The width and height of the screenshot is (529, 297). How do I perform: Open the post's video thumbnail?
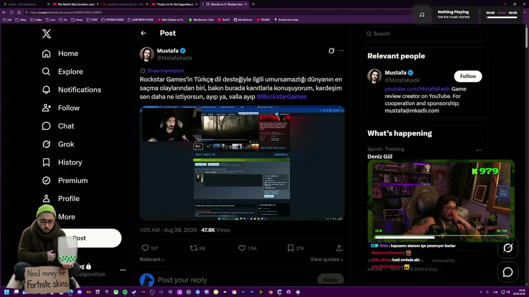tap(242, 163)
